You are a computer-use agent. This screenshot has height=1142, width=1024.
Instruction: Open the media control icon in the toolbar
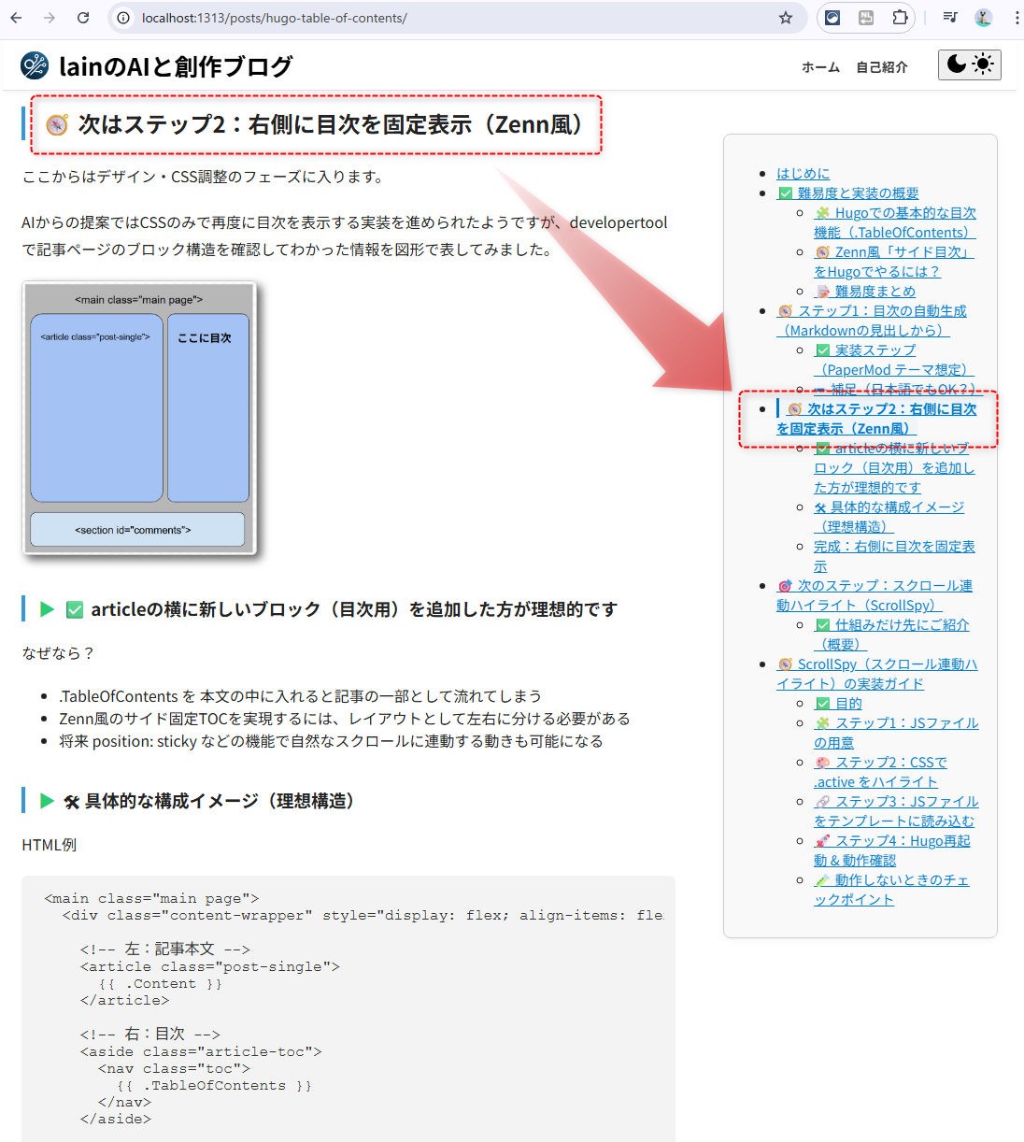(x=950, y=18)
